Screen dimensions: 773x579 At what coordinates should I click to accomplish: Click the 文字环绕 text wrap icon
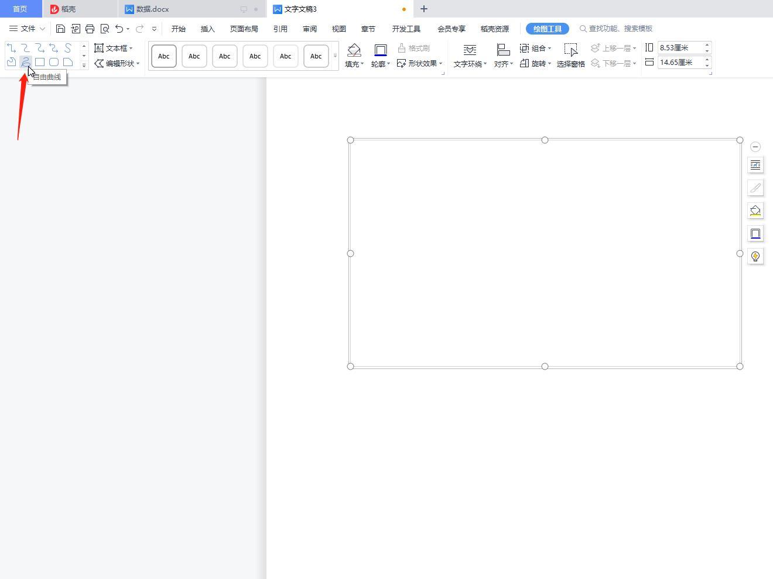(470, 50)
